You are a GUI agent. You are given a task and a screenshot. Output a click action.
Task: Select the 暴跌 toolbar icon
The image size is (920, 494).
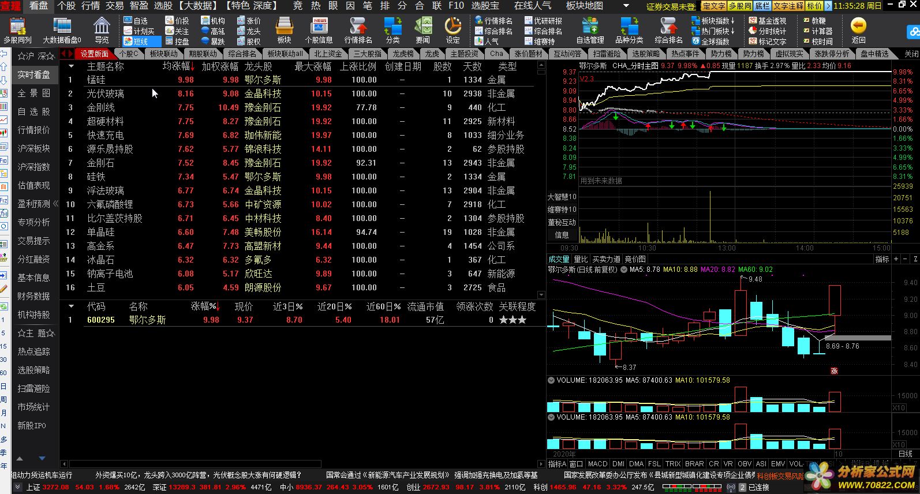213,42
